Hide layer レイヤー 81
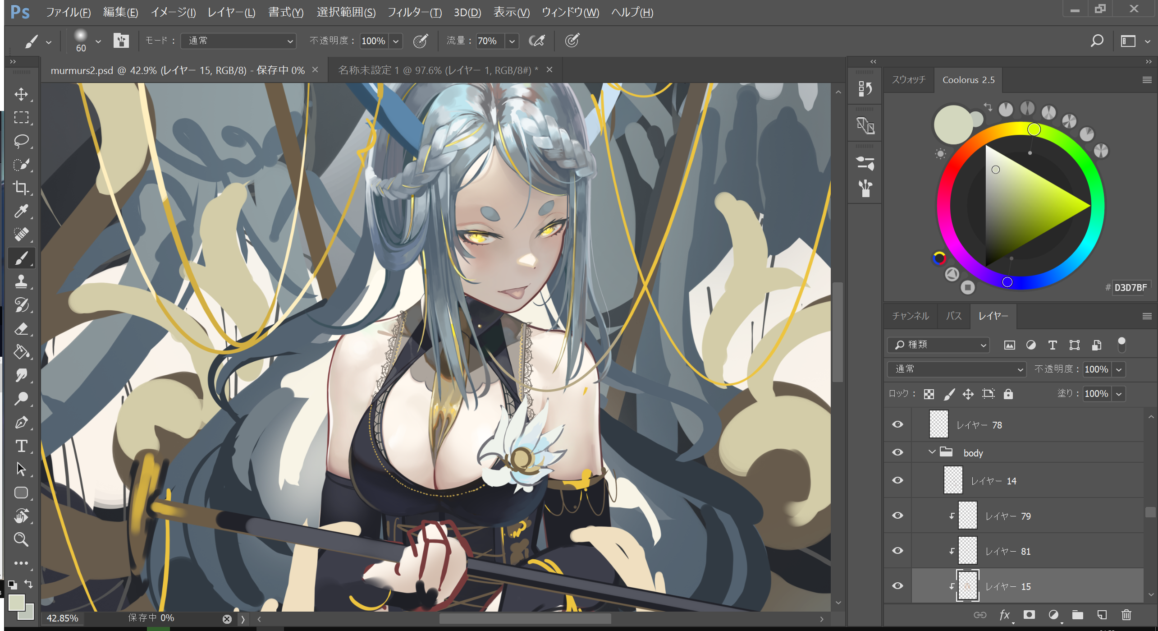The image size is (1158, 631). tap(897, 551)
